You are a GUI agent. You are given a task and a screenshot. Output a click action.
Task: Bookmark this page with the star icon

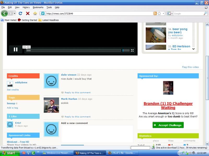click(x=159, y=14)
